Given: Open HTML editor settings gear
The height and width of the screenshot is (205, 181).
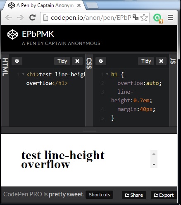Looking at the screenshot, I should pyautogui.click(x=17, y=61).
